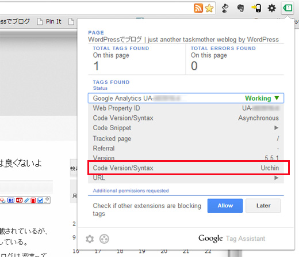This screenshot has height=257, width=299.
Task: Click the RSS feed icon in address bar
Action: coord(198,8)
